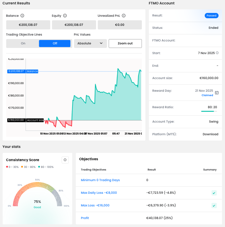Click the Max Loss checkmark icon
Image resolution: width=225 pixels, height=227 pixels.
[214, 206]
